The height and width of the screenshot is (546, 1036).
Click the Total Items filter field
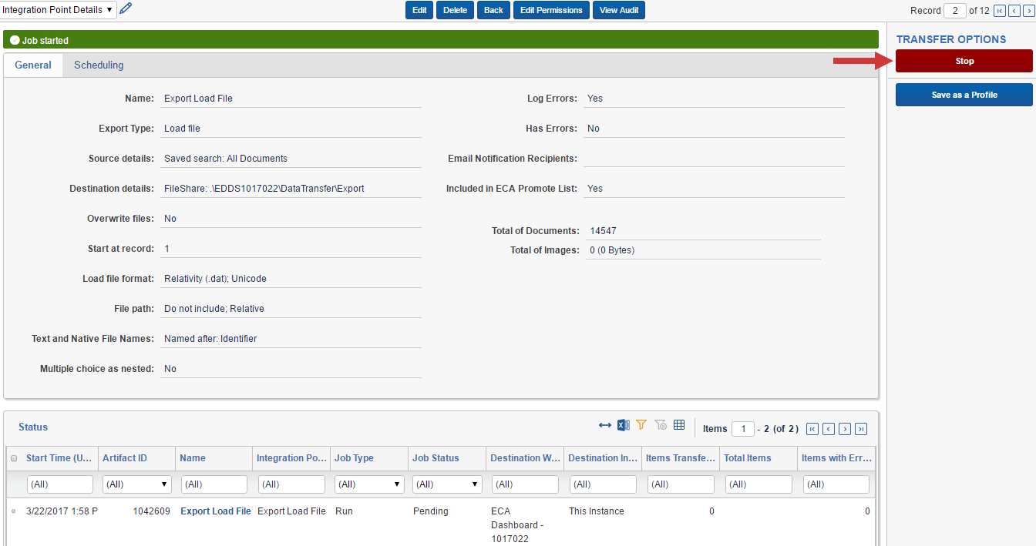[758, 484]
